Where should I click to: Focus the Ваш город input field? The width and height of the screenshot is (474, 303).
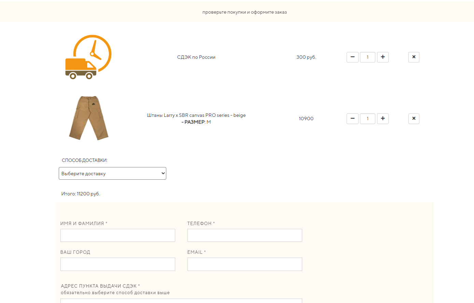pyautogui.click(x=118, y=264)
